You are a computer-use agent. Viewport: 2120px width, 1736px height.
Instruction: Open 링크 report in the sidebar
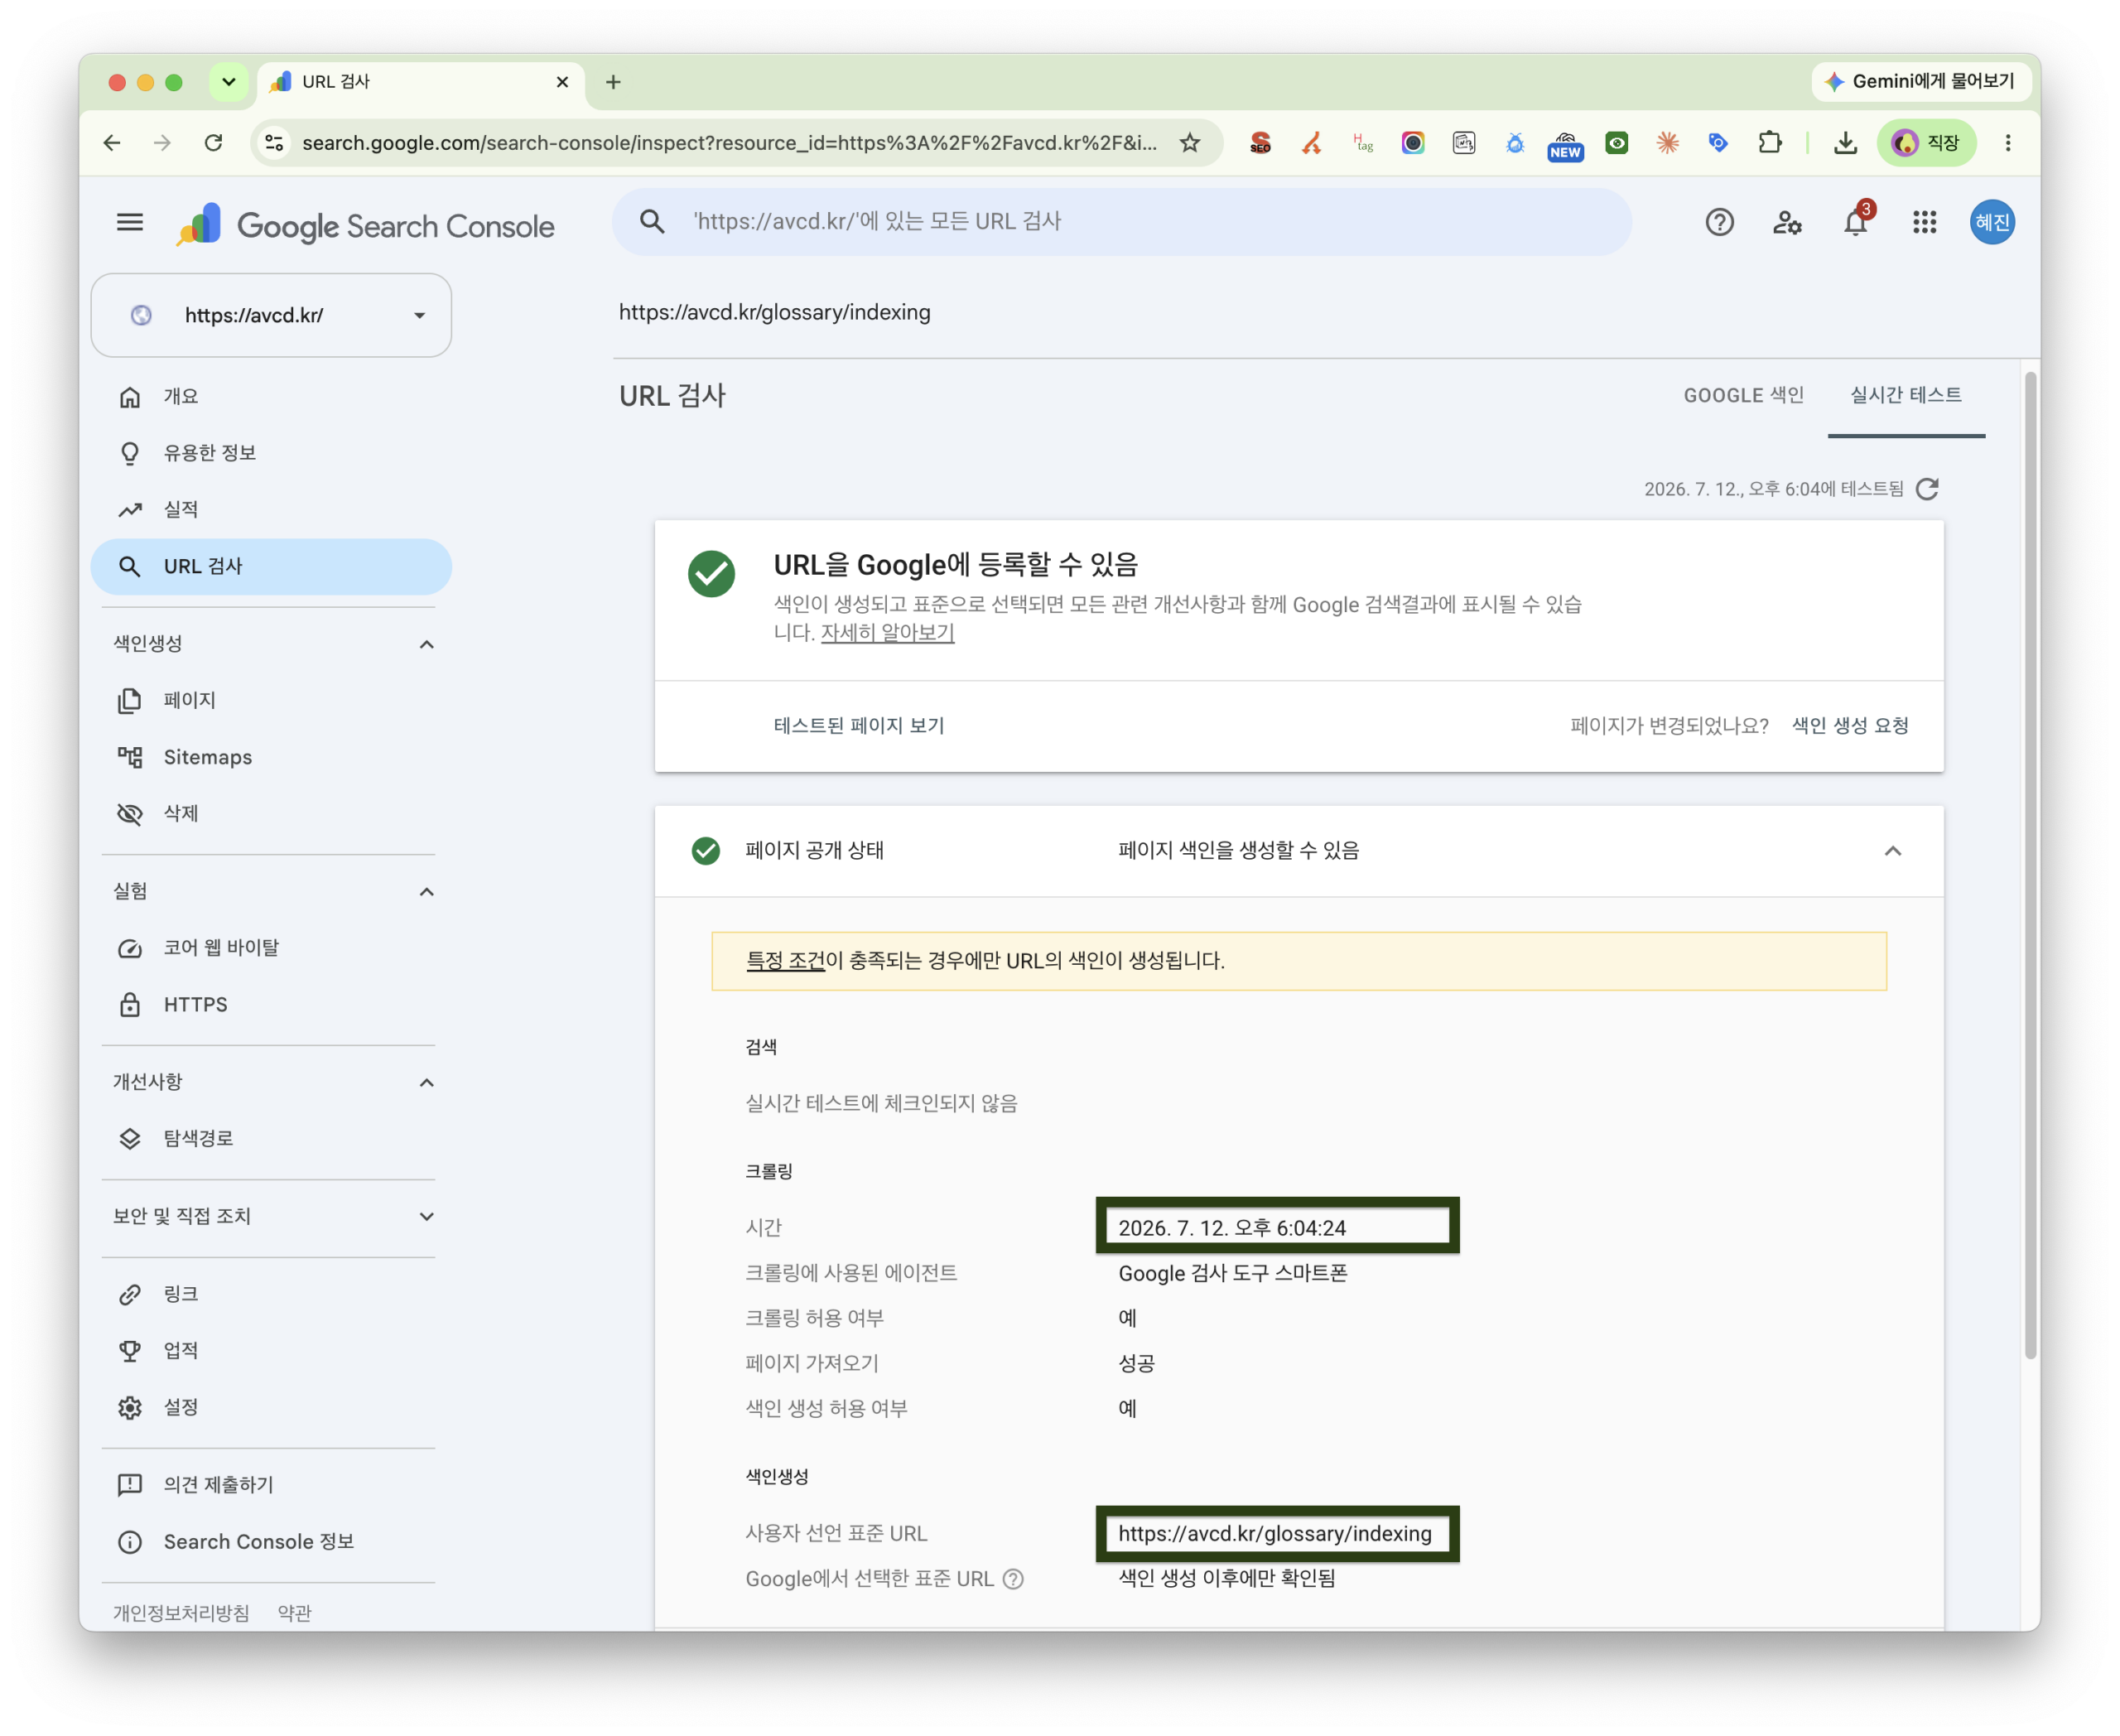271,1294
